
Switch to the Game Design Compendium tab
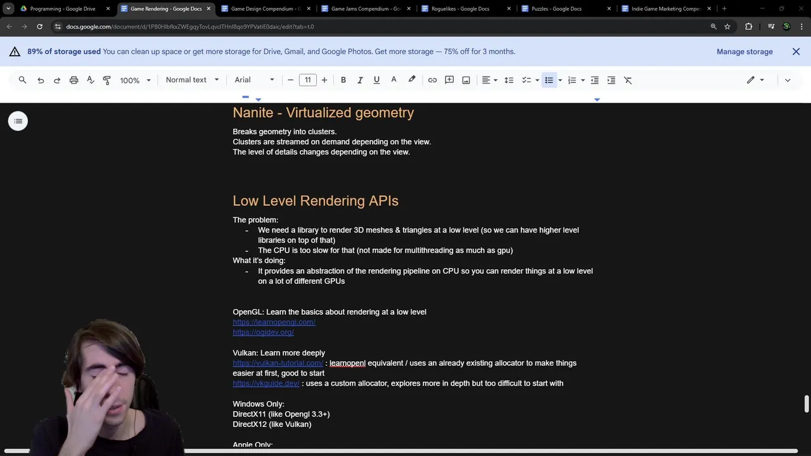(x=265, y=9)
